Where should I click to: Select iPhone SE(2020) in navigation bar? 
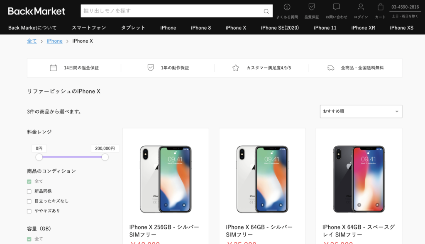280,28
